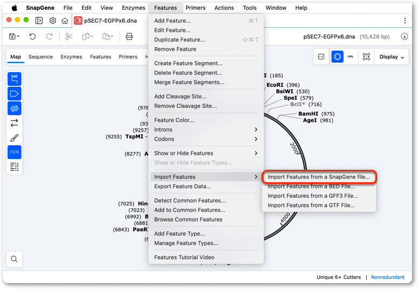The image size is (418, 289).
Task: Click the info circle icon
Action: tap(405, 37)
